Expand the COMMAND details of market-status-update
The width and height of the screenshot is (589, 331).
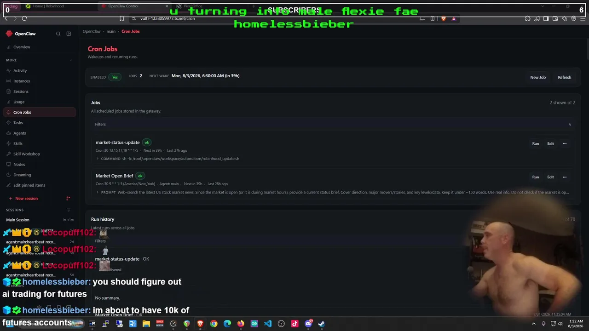(x=98, y=159)
